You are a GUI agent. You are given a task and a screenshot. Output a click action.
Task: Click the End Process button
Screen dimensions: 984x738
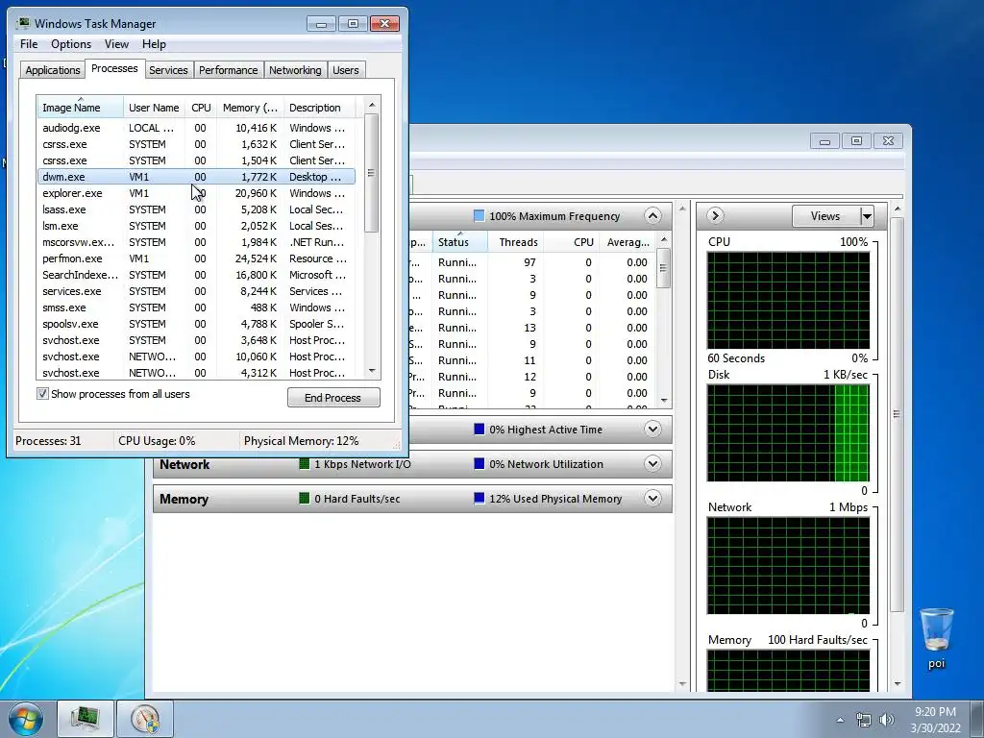coord(333,397)
